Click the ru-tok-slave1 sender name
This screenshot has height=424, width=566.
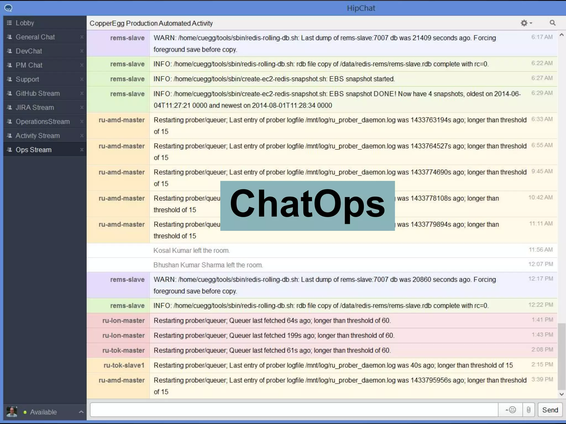(x=124, y=365)
